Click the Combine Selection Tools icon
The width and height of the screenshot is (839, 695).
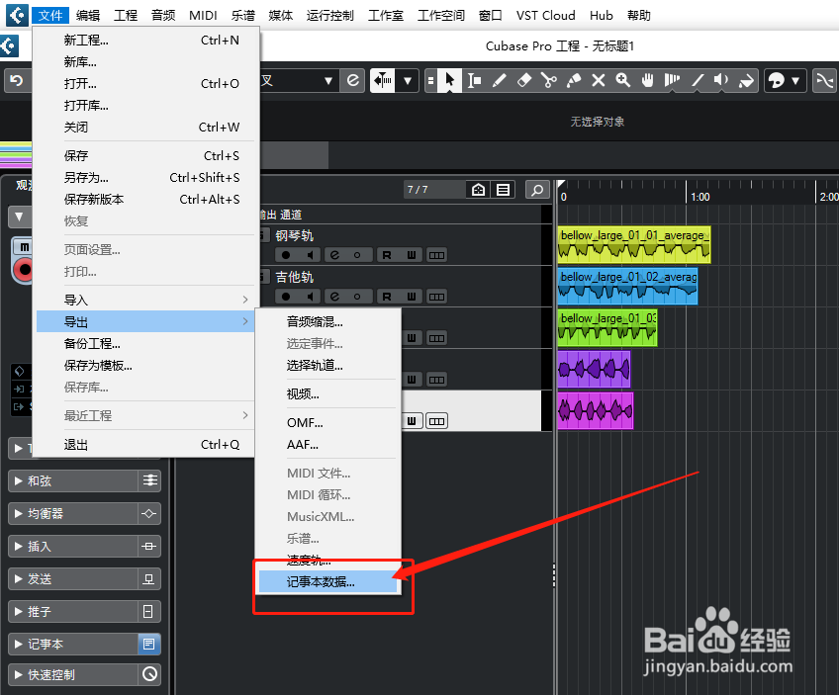click(x=430, y=81)
